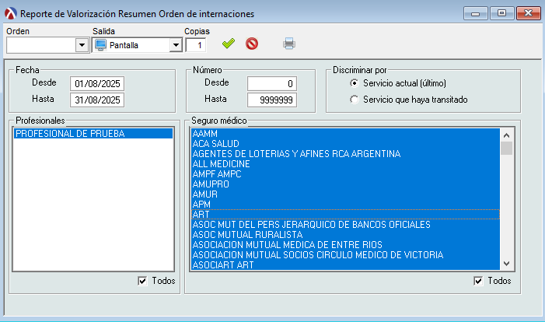This screenshot has height=322, width=545.
Task: Click the Copias number field
Action: click(x=195, y=45)
